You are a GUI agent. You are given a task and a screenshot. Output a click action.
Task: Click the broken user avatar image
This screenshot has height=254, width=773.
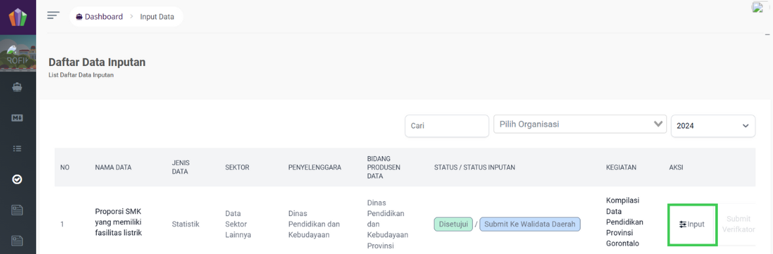757,7
